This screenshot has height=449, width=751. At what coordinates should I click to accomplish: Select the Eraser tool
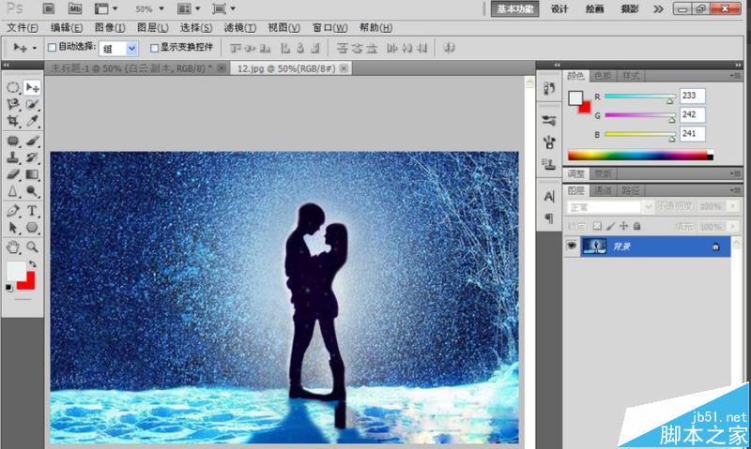pos(13,174)
